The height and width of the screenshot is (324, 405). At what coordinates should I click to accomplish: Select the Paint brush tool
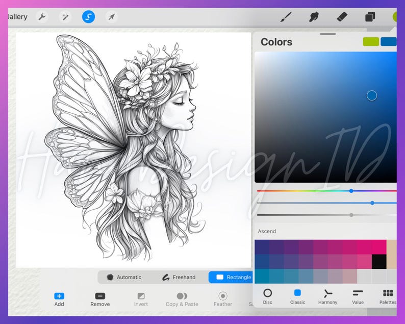(286, 17)
